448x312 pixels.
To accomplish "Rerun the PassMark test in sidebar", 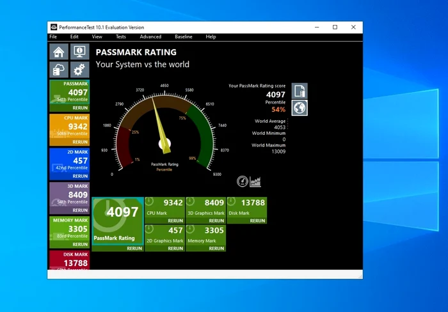I will pos(80,108).
